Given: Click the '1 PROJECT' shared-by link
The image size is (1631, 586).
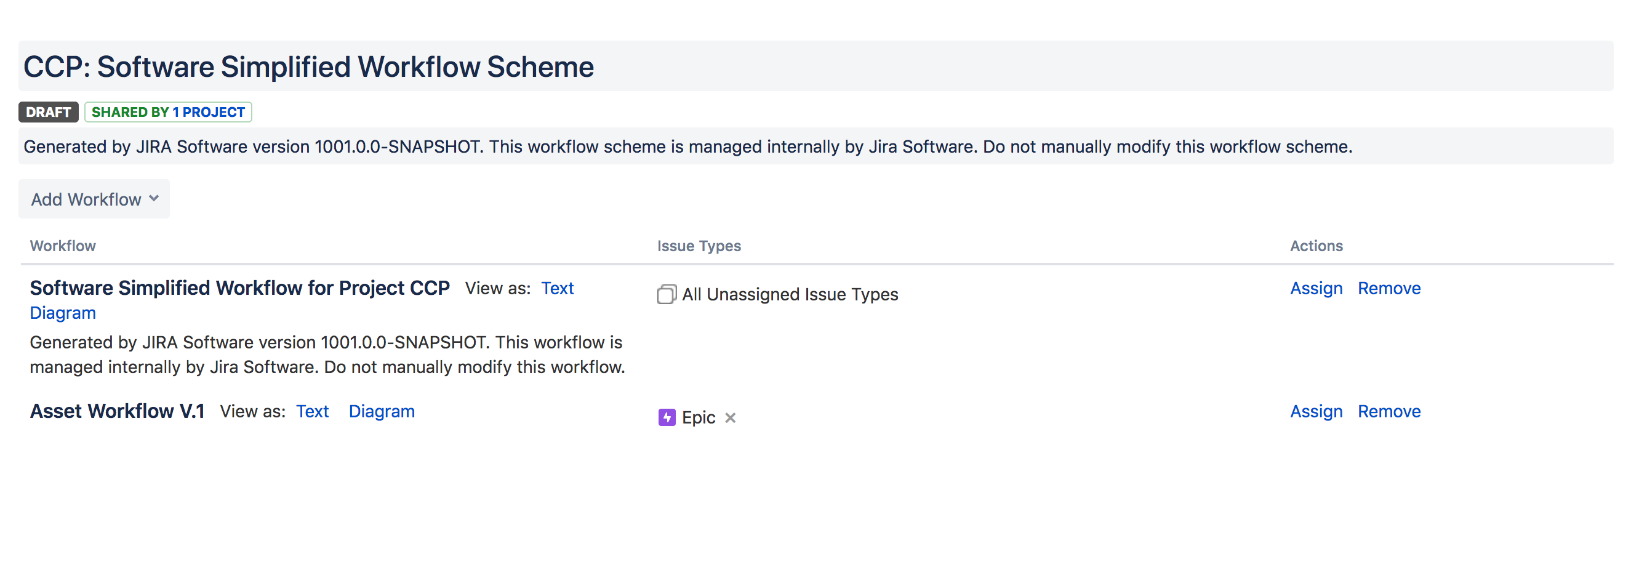Looking at the screenshot, I should click(x=208, y=112).
